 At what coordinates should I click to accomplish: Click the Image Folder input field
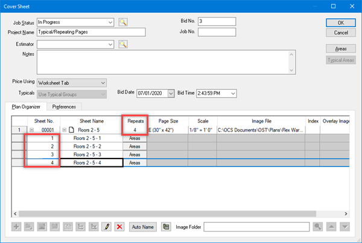tap(256, 227)
